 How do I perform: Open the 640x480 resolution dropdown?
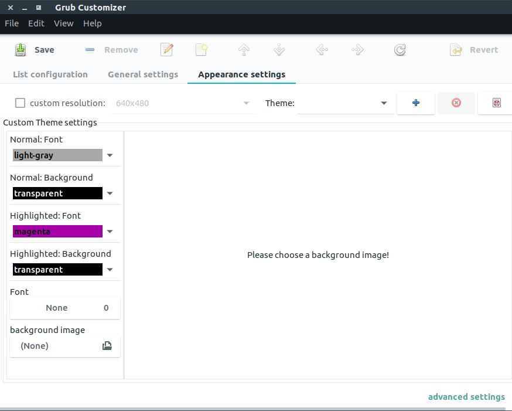coord(184,103)
